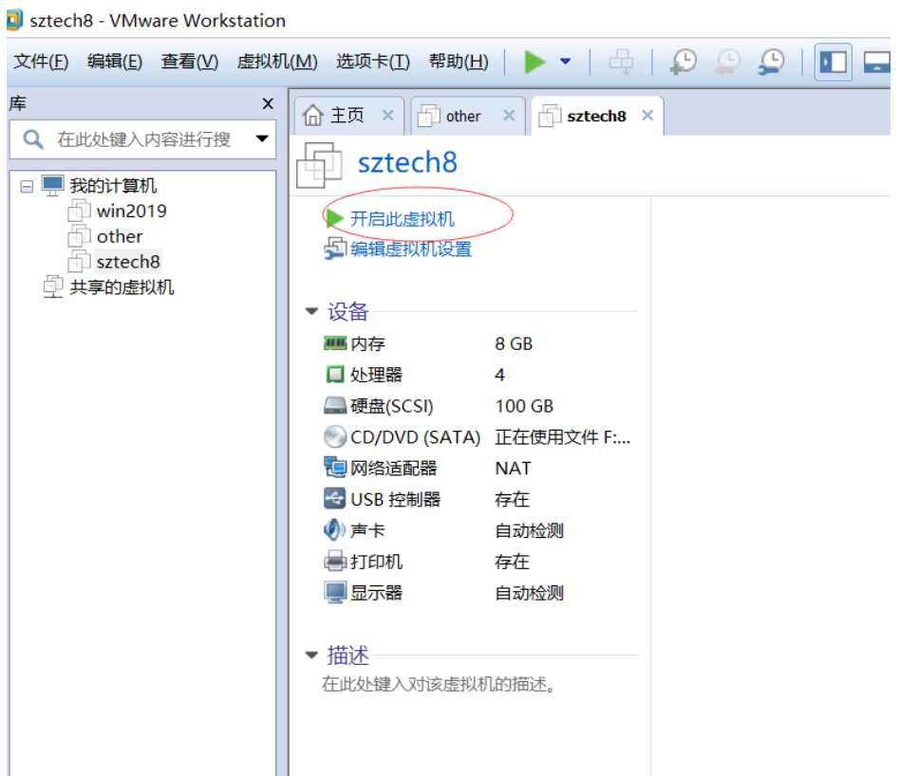Click the 正在使用文件 F:... CD/DVD value
Image resolution: width=900 pixels, height=776 pixels.
562,437
